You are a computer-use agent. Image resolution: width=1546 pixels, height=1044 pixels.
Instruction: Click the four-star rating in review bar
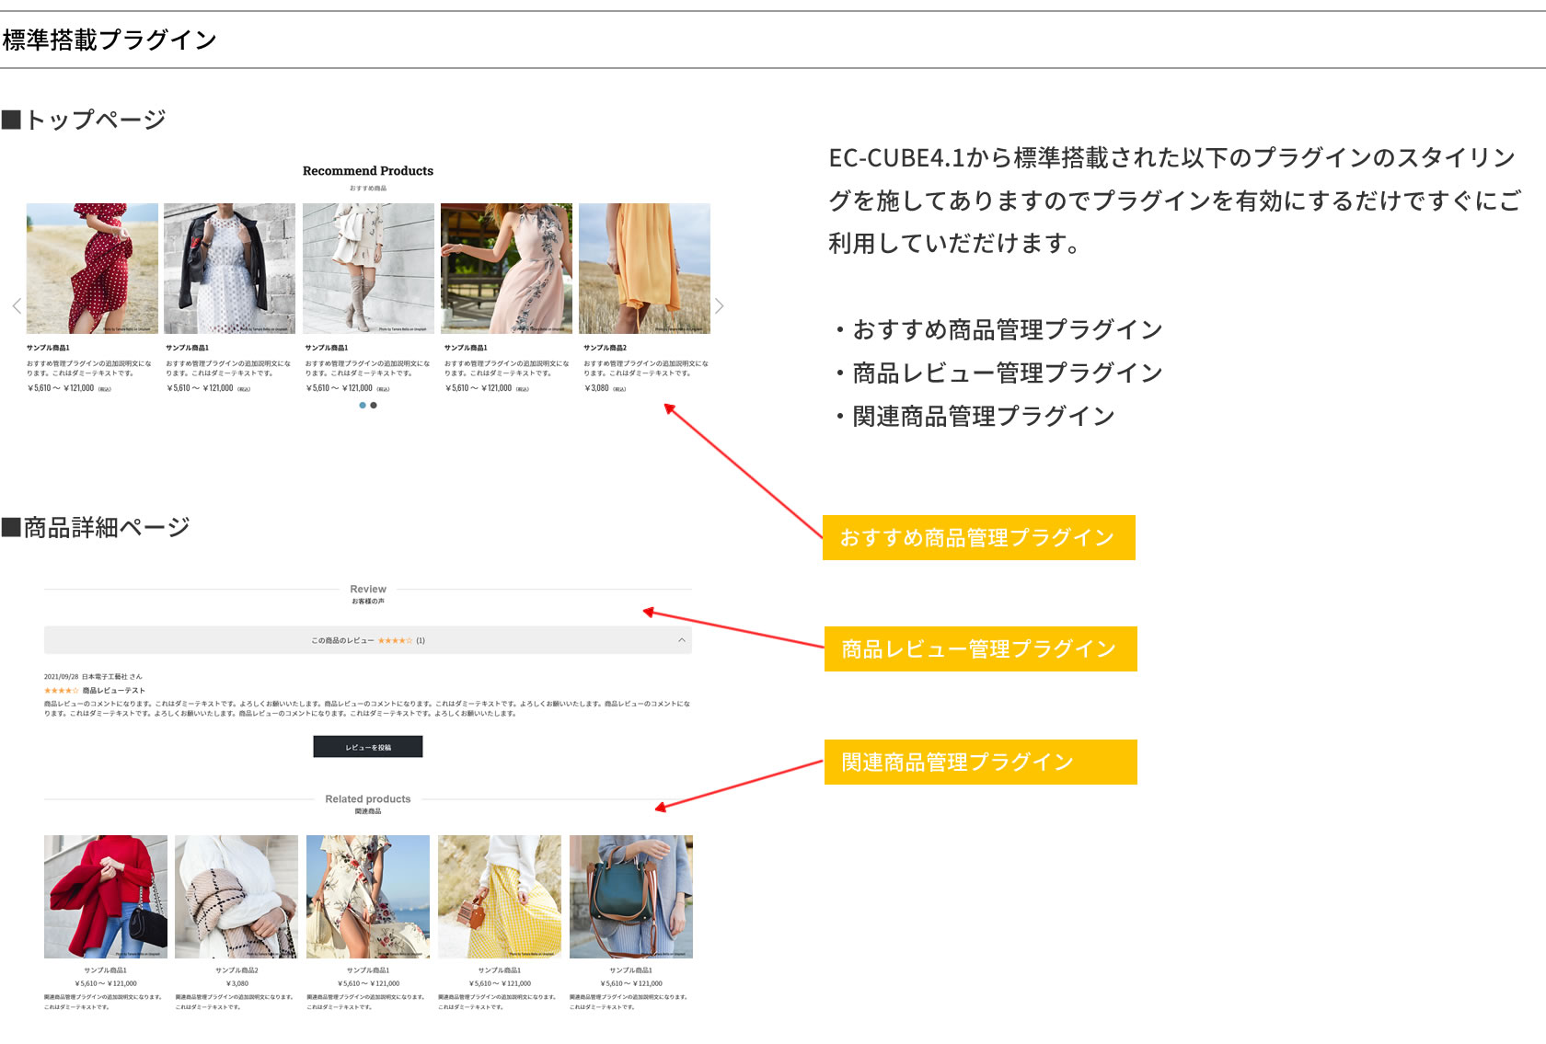pos(395,640)
